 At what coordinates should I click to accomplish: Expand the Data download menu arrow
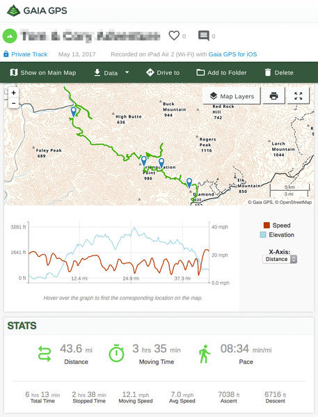click(x=127, y=72)
